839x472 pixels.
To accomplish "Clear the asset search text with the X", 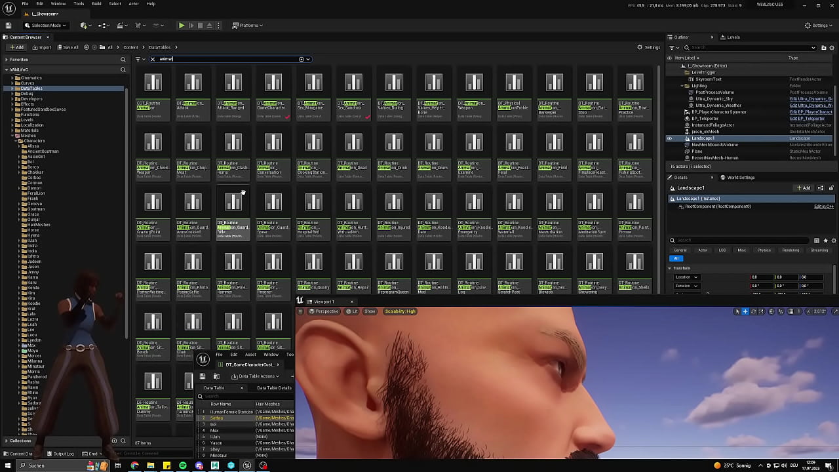I will (153, 59).
